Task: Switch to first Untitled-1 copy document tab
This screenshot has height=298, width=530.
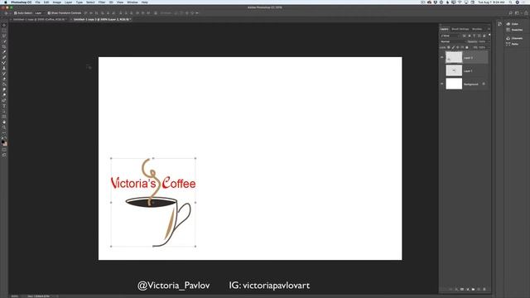Action: 39,20
